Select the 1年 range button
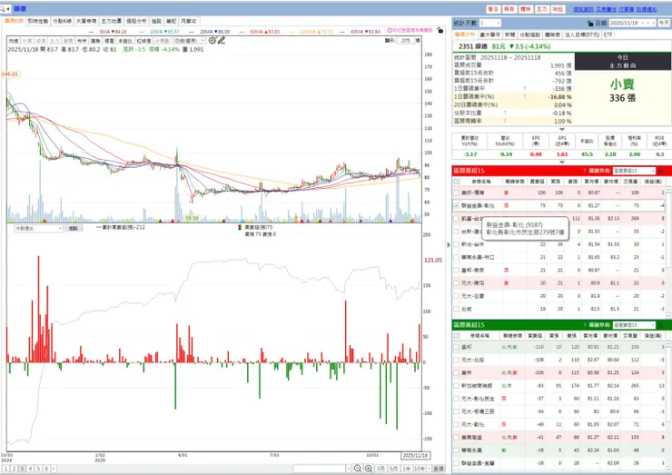672x475 pixels. click(x=406, y=469)
